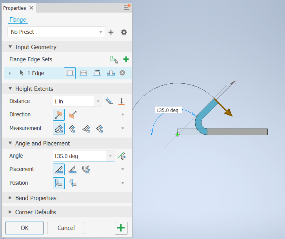Click the green edge point marker
Viewport: 285px width, 239px height.
(178, 134)
